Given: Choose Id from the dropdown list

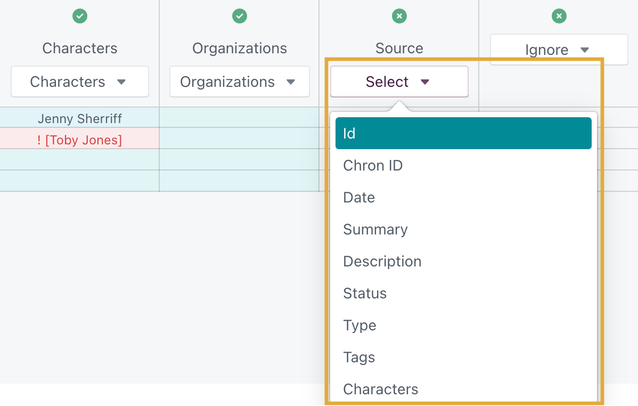Looking at the screenshot, I should [463, 133].
